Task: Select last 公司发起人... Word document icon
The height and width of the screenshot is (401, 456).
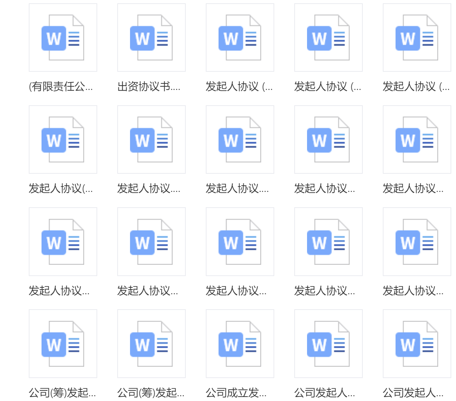Action: pyautogui.click(x=417, y=343)
